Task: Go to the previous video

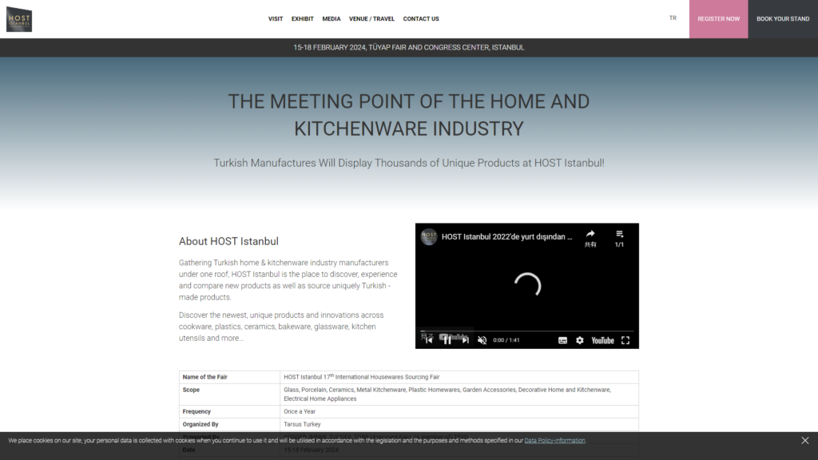Action: pos(429,340)
